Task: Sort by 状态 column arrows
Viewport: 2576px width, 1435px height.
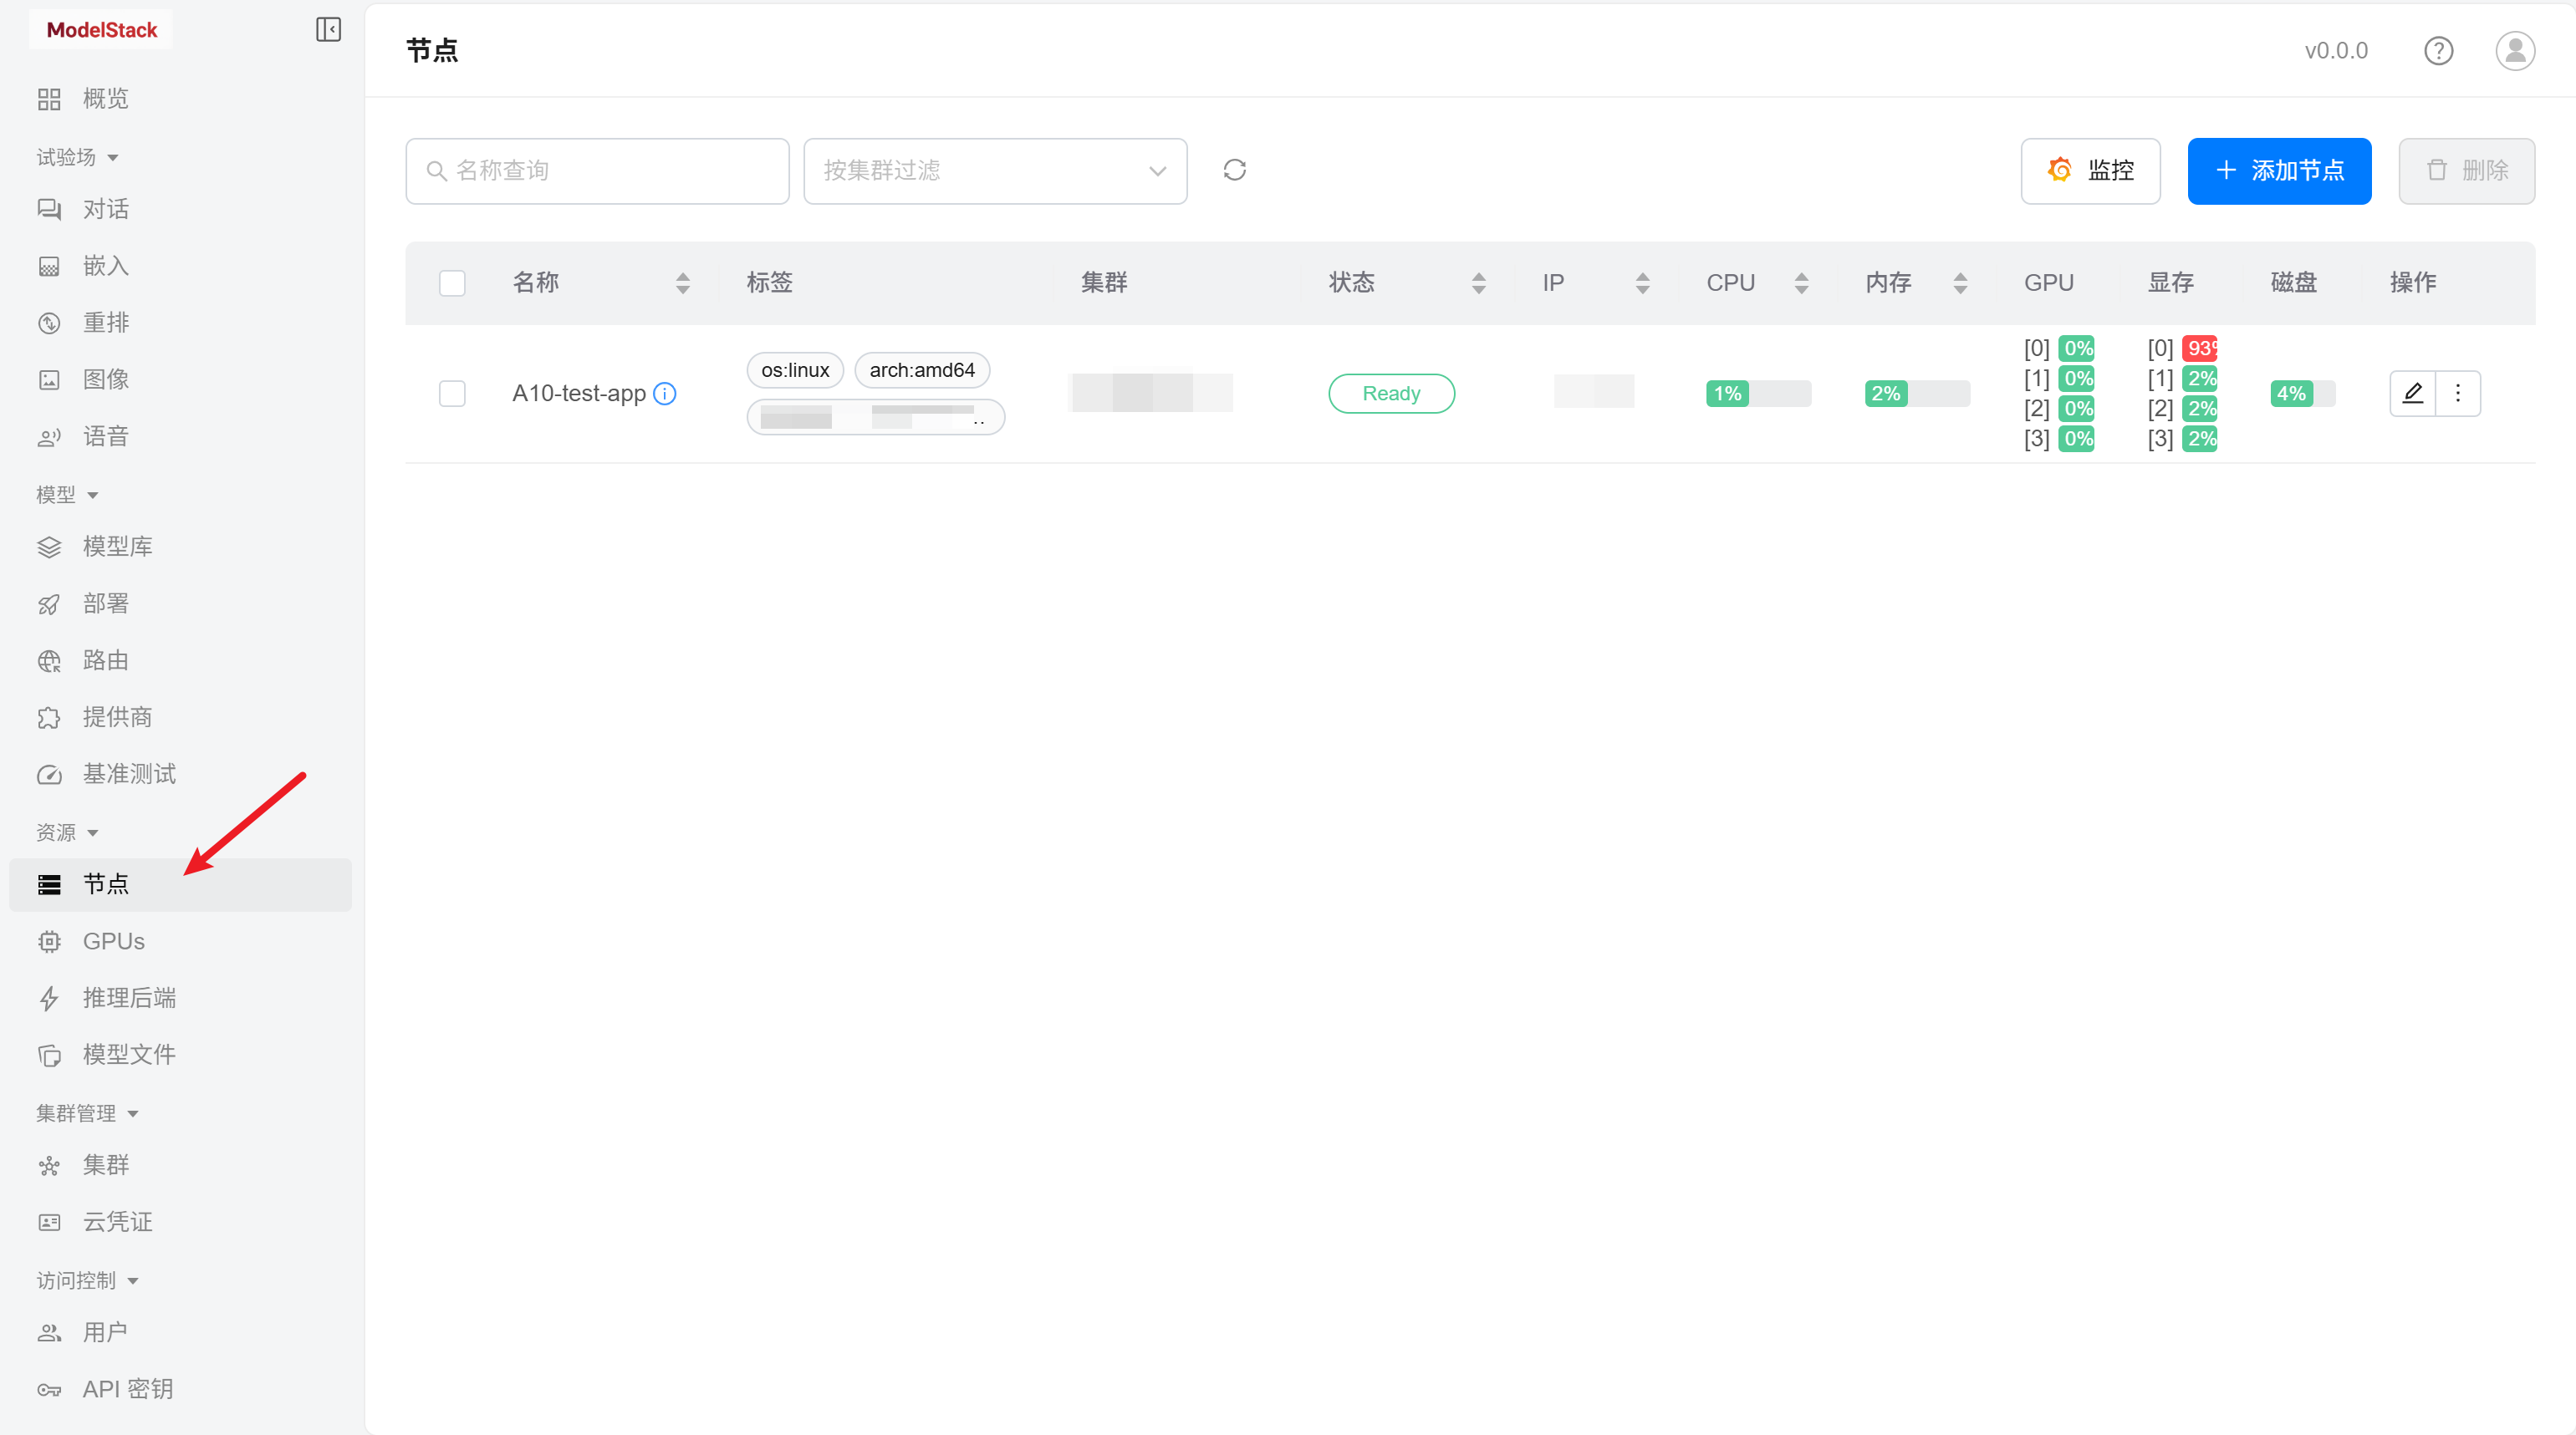Action: pyautogui.click(x=1478, y=282)
